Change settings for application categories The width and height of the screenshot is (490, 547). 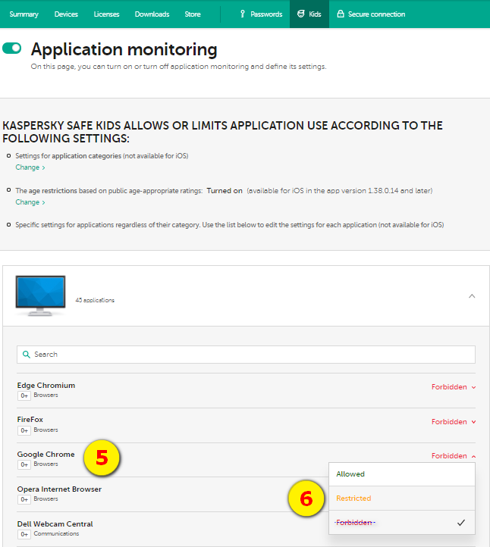(x=30, y=167)
